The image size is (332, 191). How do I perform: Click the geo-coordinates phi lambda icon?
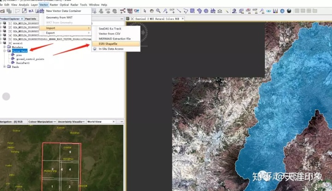click(31, 11)
